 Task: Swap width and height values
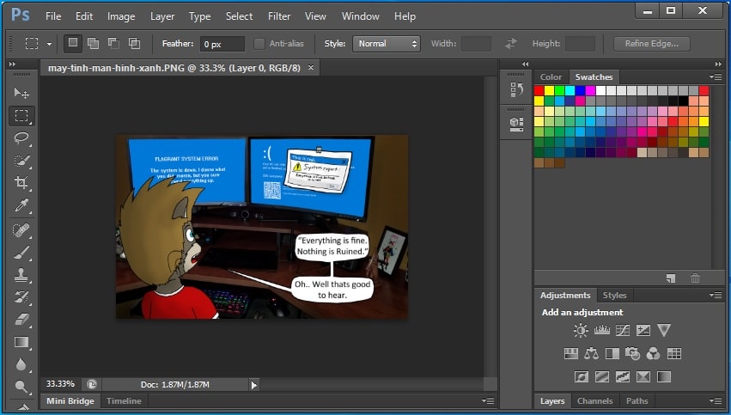(511, 44)
